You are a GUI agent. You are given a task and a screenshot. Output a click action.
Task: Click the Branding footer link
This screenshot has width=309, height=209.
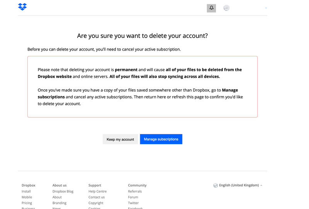click(x=59, y=203)
